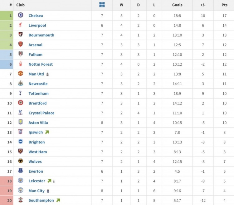Sort table by the Pts column header

coord(224,5)
